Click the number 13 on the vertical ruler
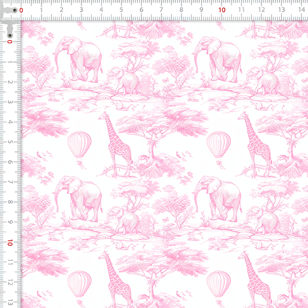 tap(10, 302)
